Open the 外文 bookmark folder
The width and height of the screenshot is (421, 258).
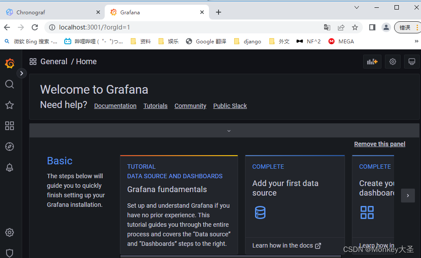279,42
